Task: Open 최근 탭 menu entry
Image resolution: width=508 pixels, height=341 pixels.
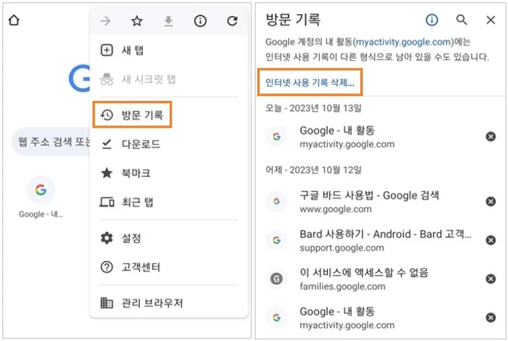Action: [168, 202]
